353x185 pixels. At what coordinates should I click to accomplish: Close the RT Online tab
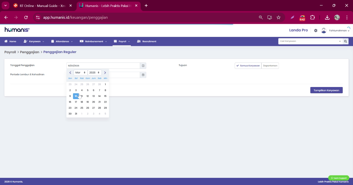click(x=71, y=6)
